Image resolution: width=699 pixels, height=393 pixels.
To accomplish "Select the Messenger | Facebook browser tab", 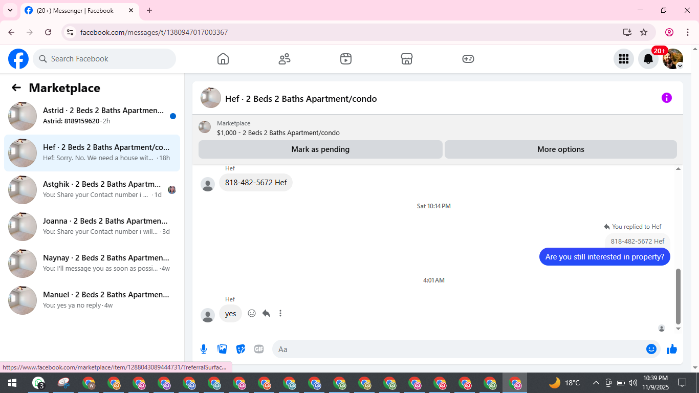I will (x=79, y=10).
